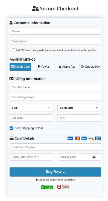Image resolution: width=108 pixels, height=201 pixels.
Task: Click the Billing Information ID card icon
Action: 11,79
